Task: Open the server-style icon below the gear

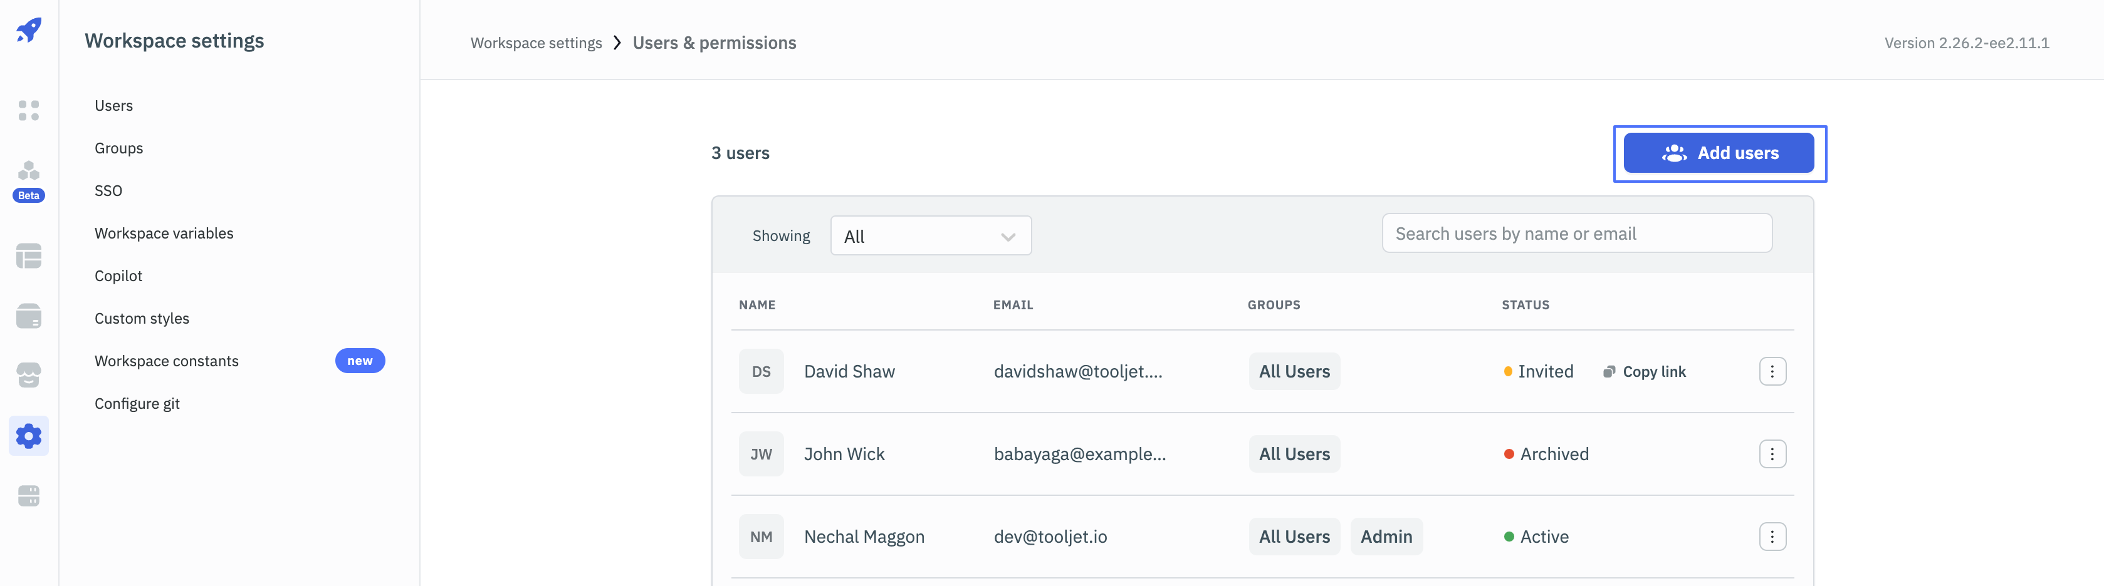Action: tap(29, 495)
